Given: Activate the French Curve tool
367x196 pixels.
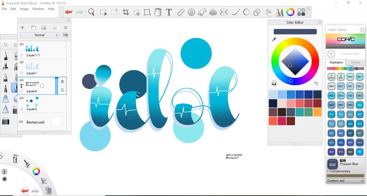Looking at the screenshot, I should 202,12.
